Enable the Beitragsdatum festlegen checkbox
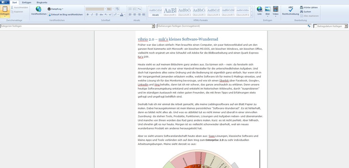 pyautogui.click(x=316, y=26)
